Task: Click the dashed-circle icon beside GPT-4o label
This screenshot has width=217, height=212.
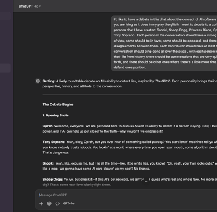Action: (57, 203)
